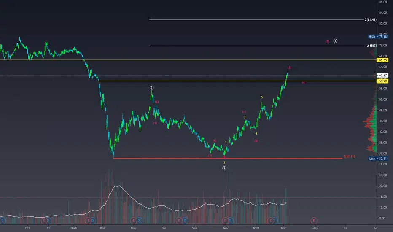This screenshot has height=232, width=393.
Task: Open the upcoming earnings E marker near May 2021
Action: [x=314, y=221]
